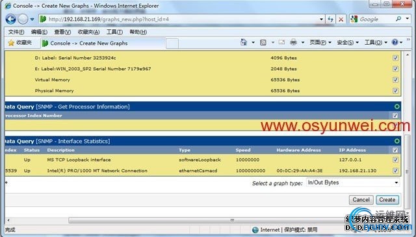
Task: Click the Google search box
Action: point(376,19)
